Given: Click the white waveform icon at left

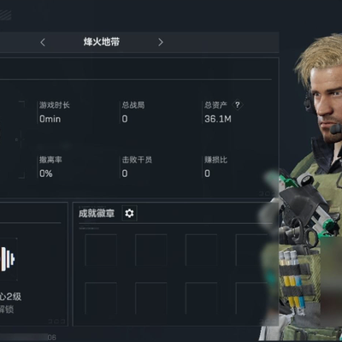Looking at the screenshot, I should [8, 259].
